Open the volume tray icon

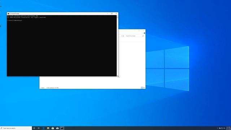click(x=224, y=128)
